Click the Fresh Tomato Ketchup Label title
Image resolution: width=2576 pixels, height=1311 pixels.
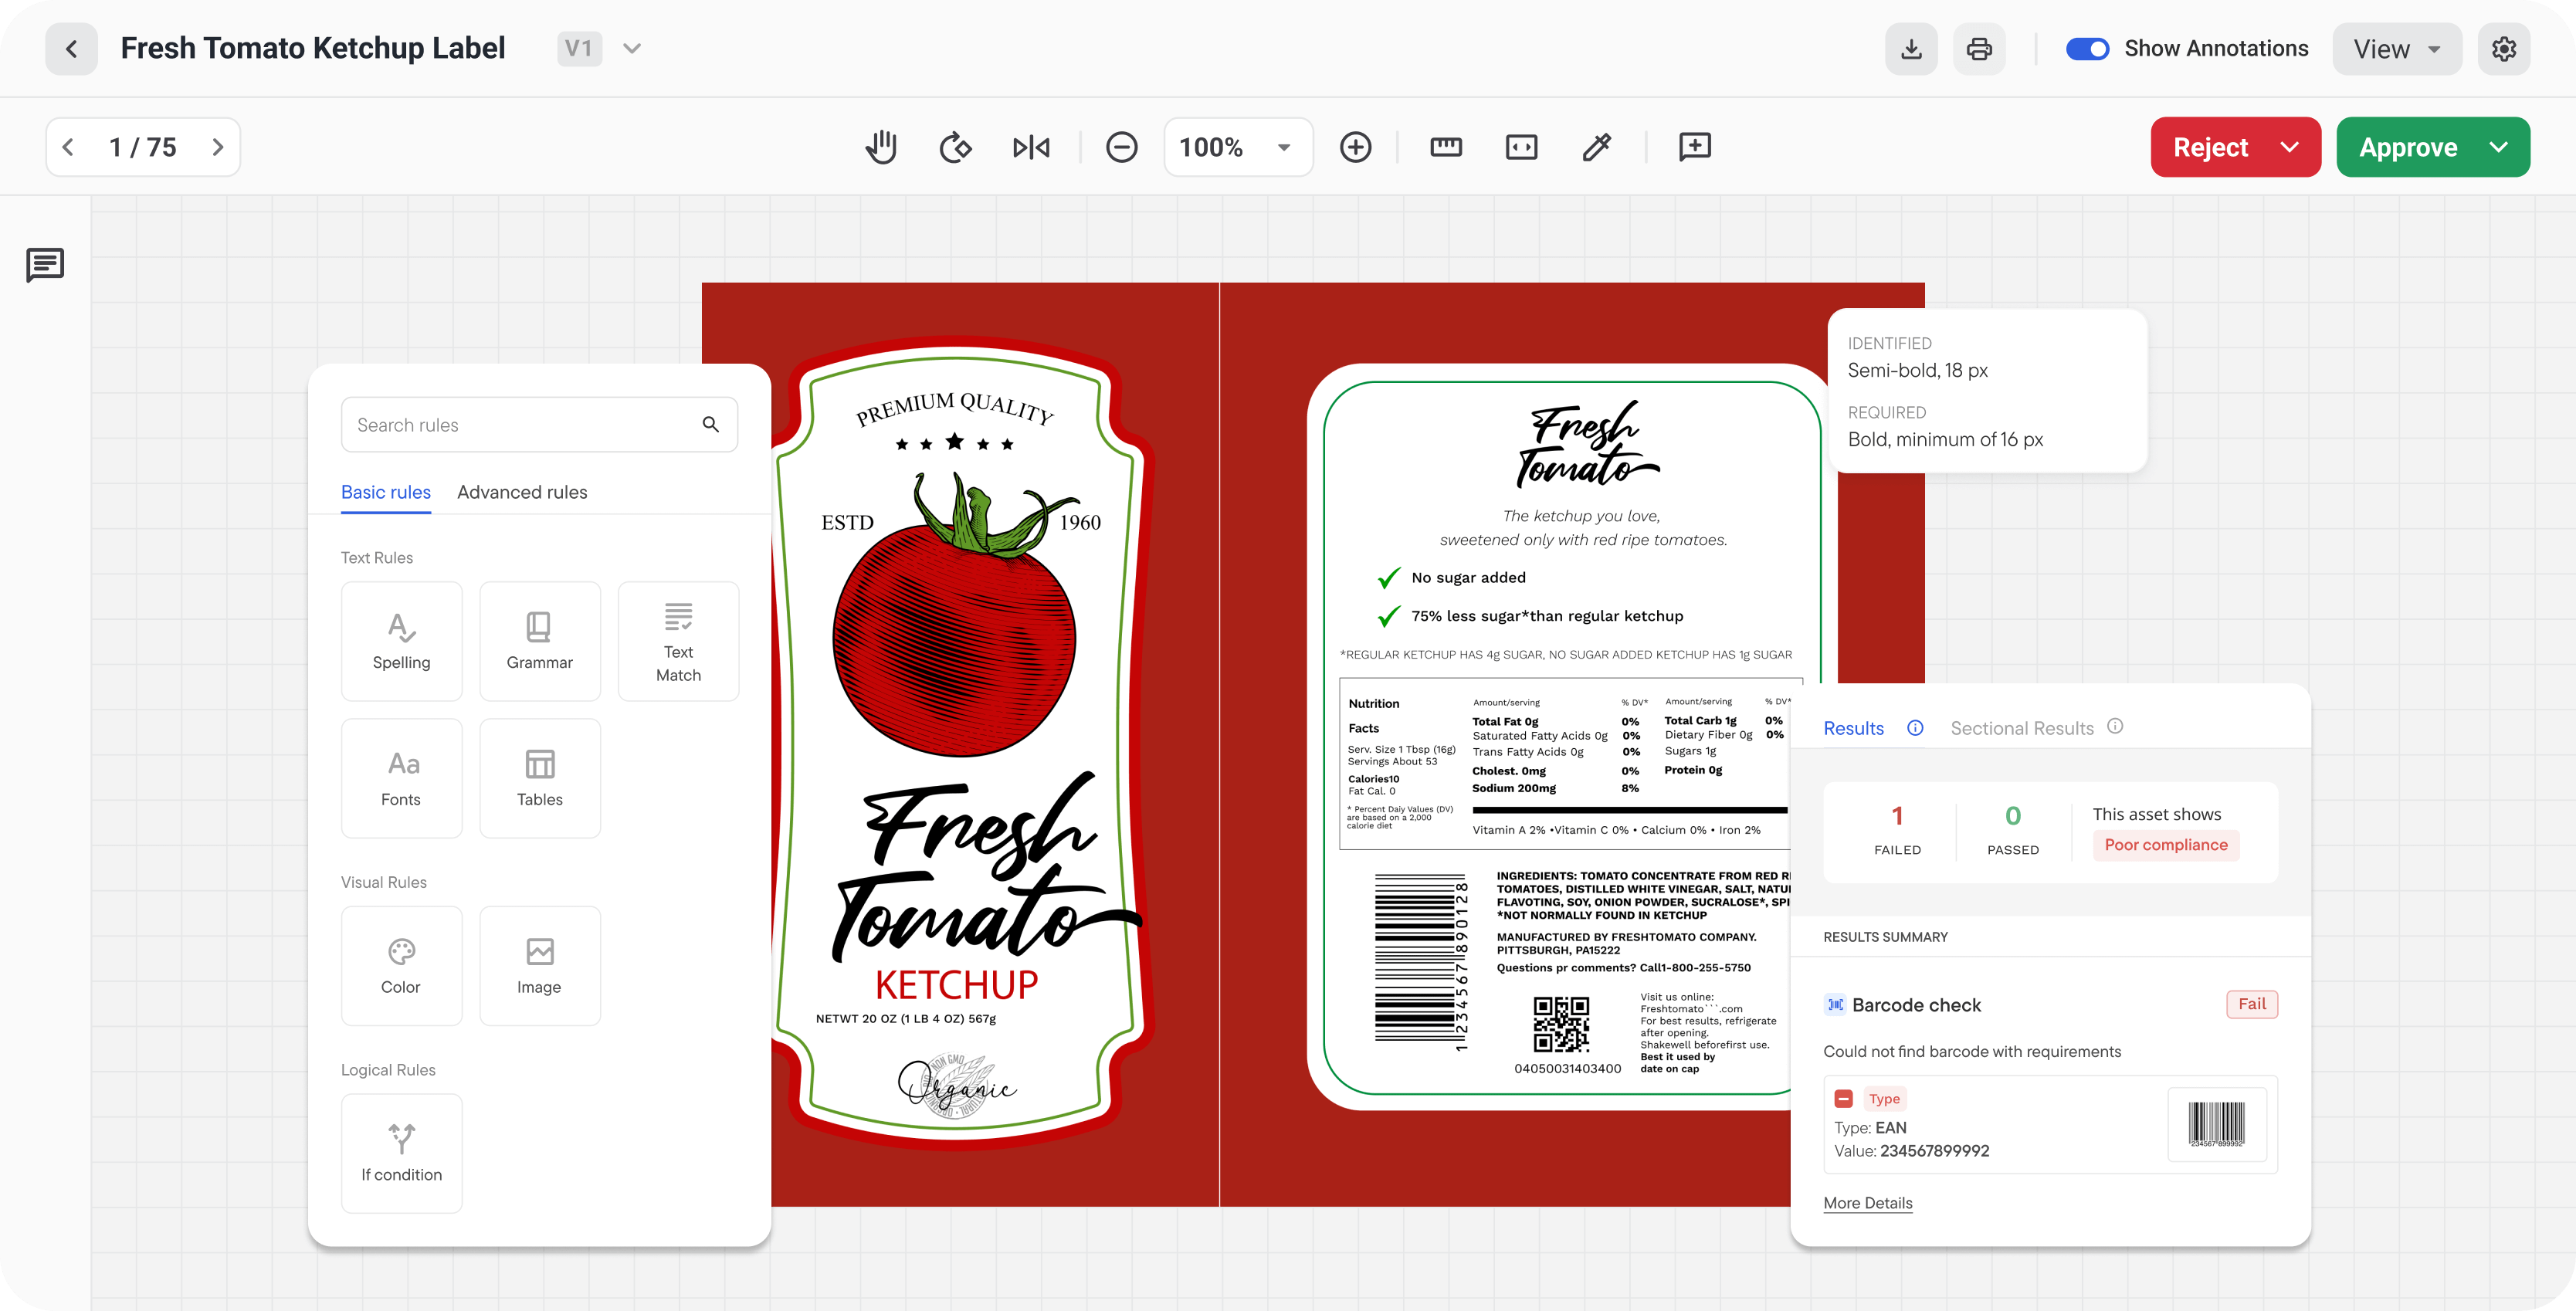coord(313,48)
